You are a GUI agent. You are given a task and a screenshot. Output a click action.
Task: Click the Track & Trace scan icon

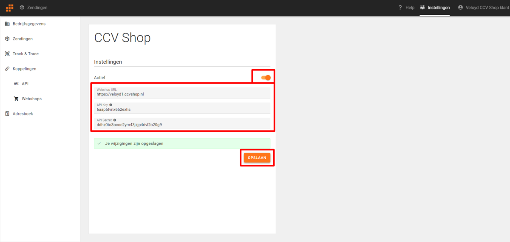[7, 54]
